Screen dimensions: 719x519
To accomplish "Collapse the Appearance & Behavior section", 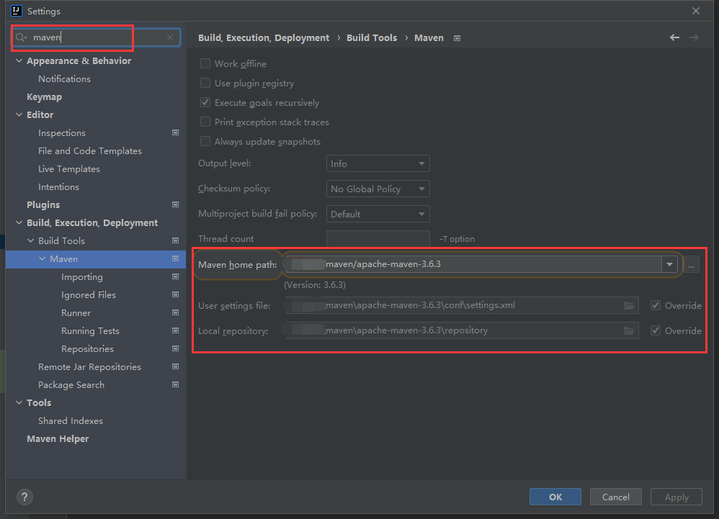I will [x=19, y=61].
